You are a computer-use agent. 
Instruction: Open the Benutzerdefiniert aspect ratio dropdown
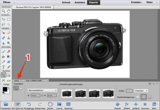(x=42, y=90)
